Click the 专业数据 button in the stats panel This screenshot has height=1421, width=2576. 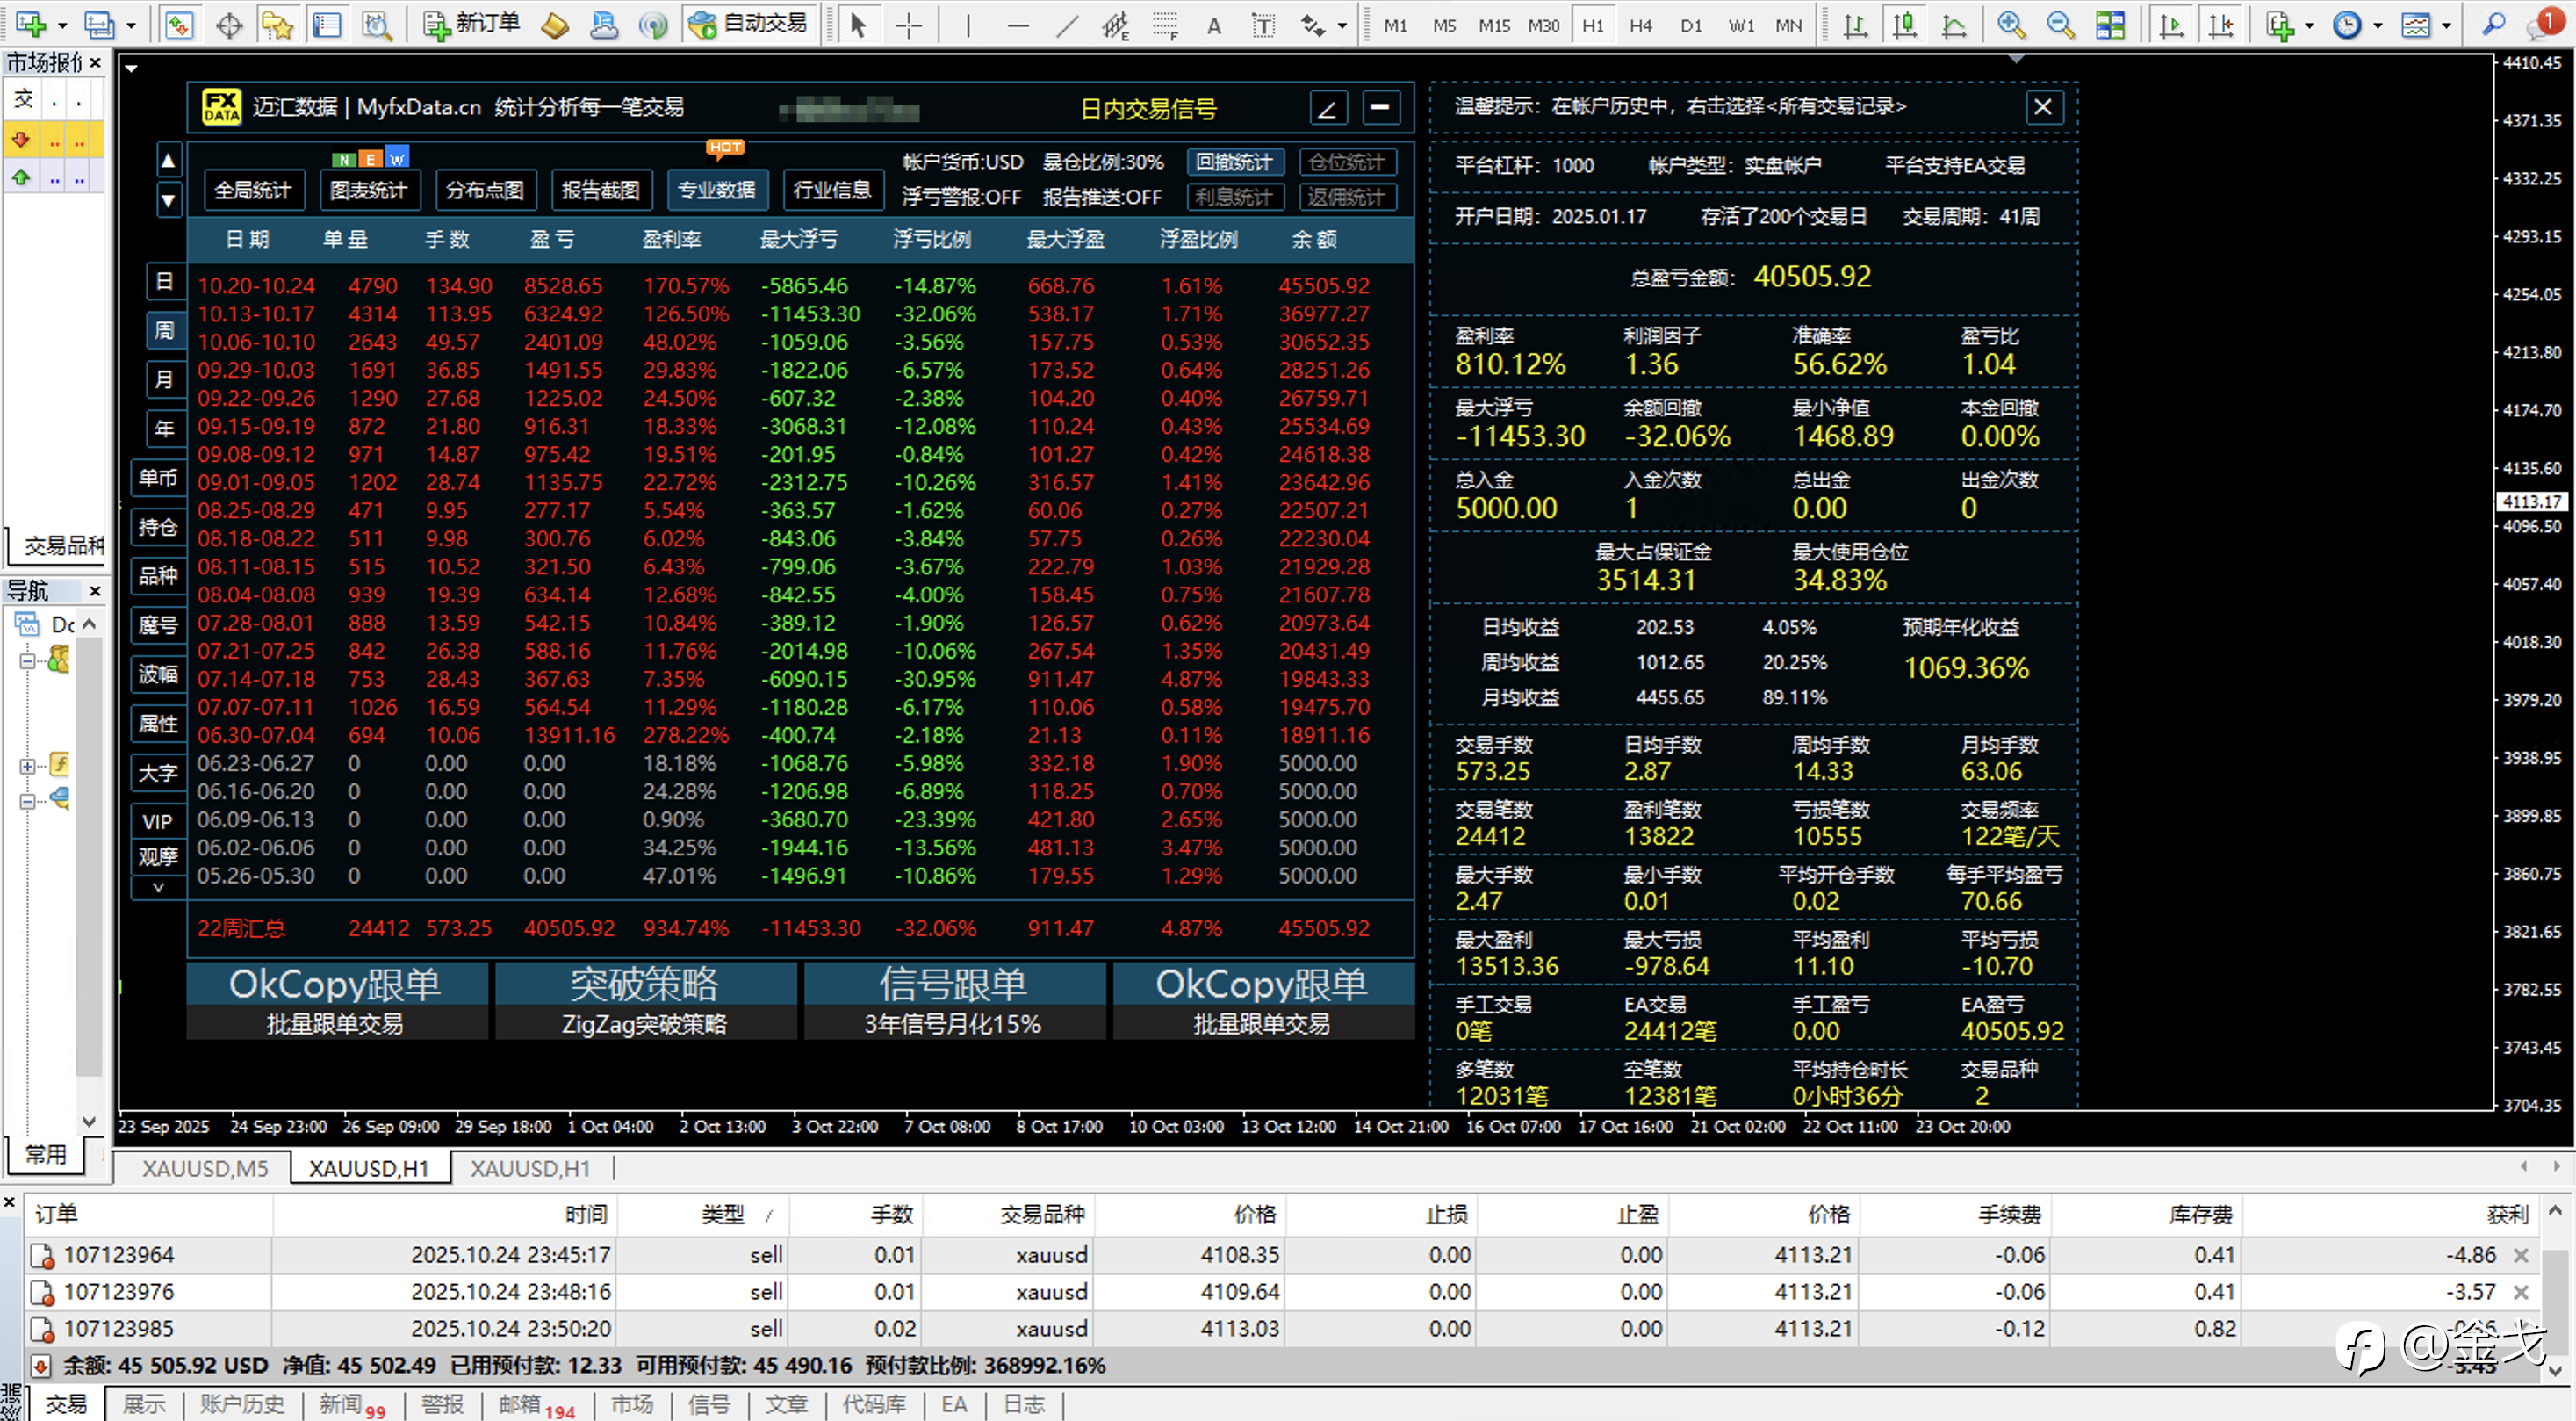[716, 189]
